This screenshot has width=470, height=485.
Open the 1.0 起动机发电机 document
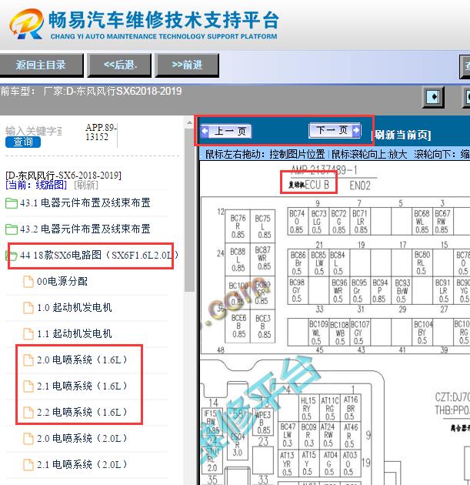click(74, 308)
